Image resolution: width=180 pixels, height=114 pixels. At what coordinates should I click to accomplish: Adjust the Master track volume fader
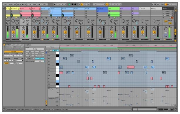(169, 32)
